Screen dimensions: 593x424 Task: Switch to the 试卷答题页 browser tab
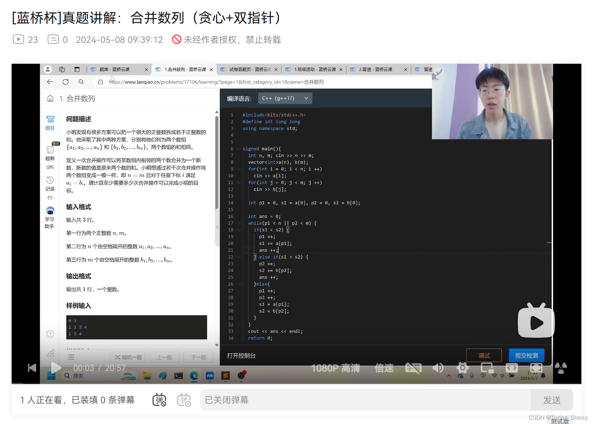tap(249, 70)
